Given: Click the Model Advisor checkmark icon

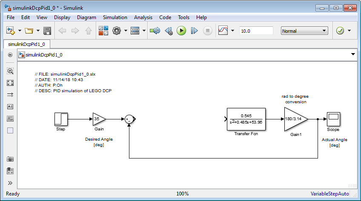Looking at the screenshot, I should point(340,31).
